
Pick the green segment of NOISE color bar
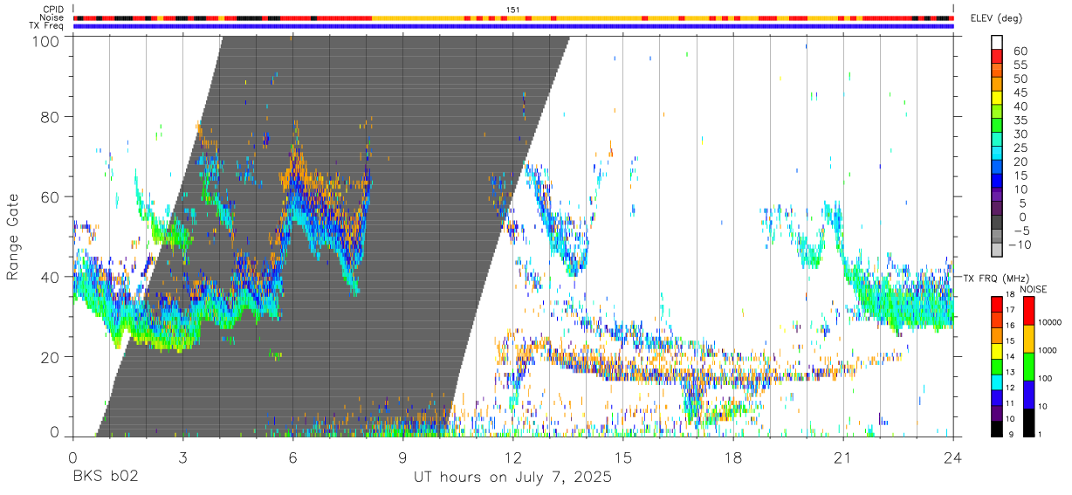[1027, 367]
